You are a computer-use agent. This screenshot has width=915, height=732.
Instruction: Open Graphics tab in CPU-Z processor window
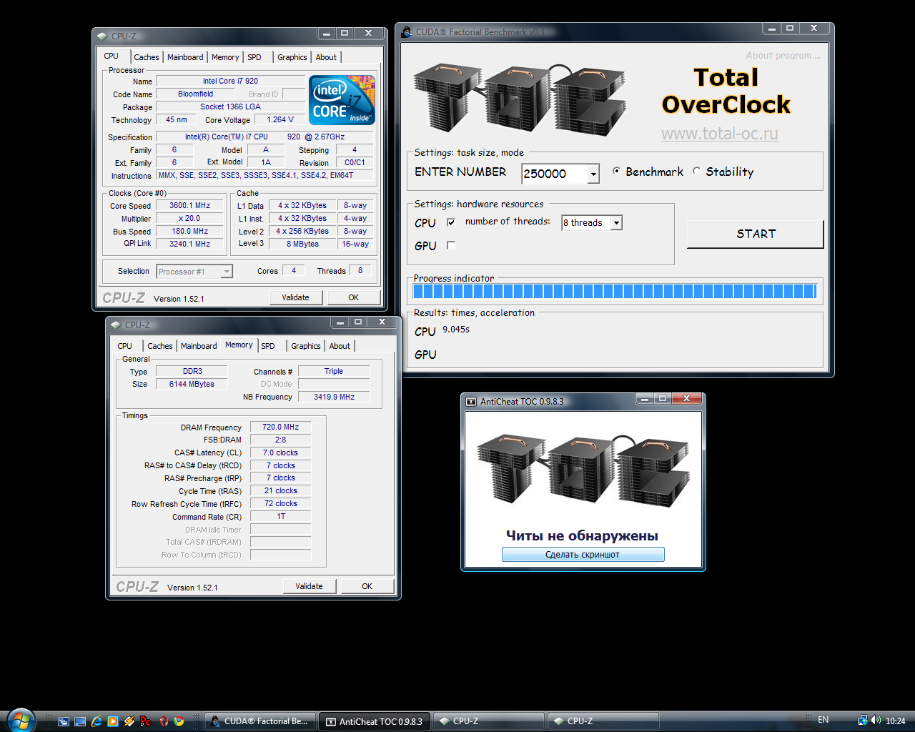pyautogui.click(x=292, y=57)
